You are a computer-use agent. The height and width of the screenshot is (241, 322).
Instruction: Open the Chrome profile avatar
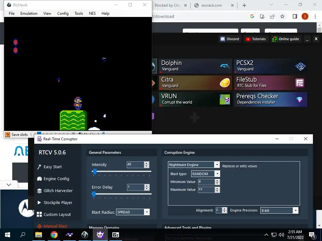pos(305,16)
